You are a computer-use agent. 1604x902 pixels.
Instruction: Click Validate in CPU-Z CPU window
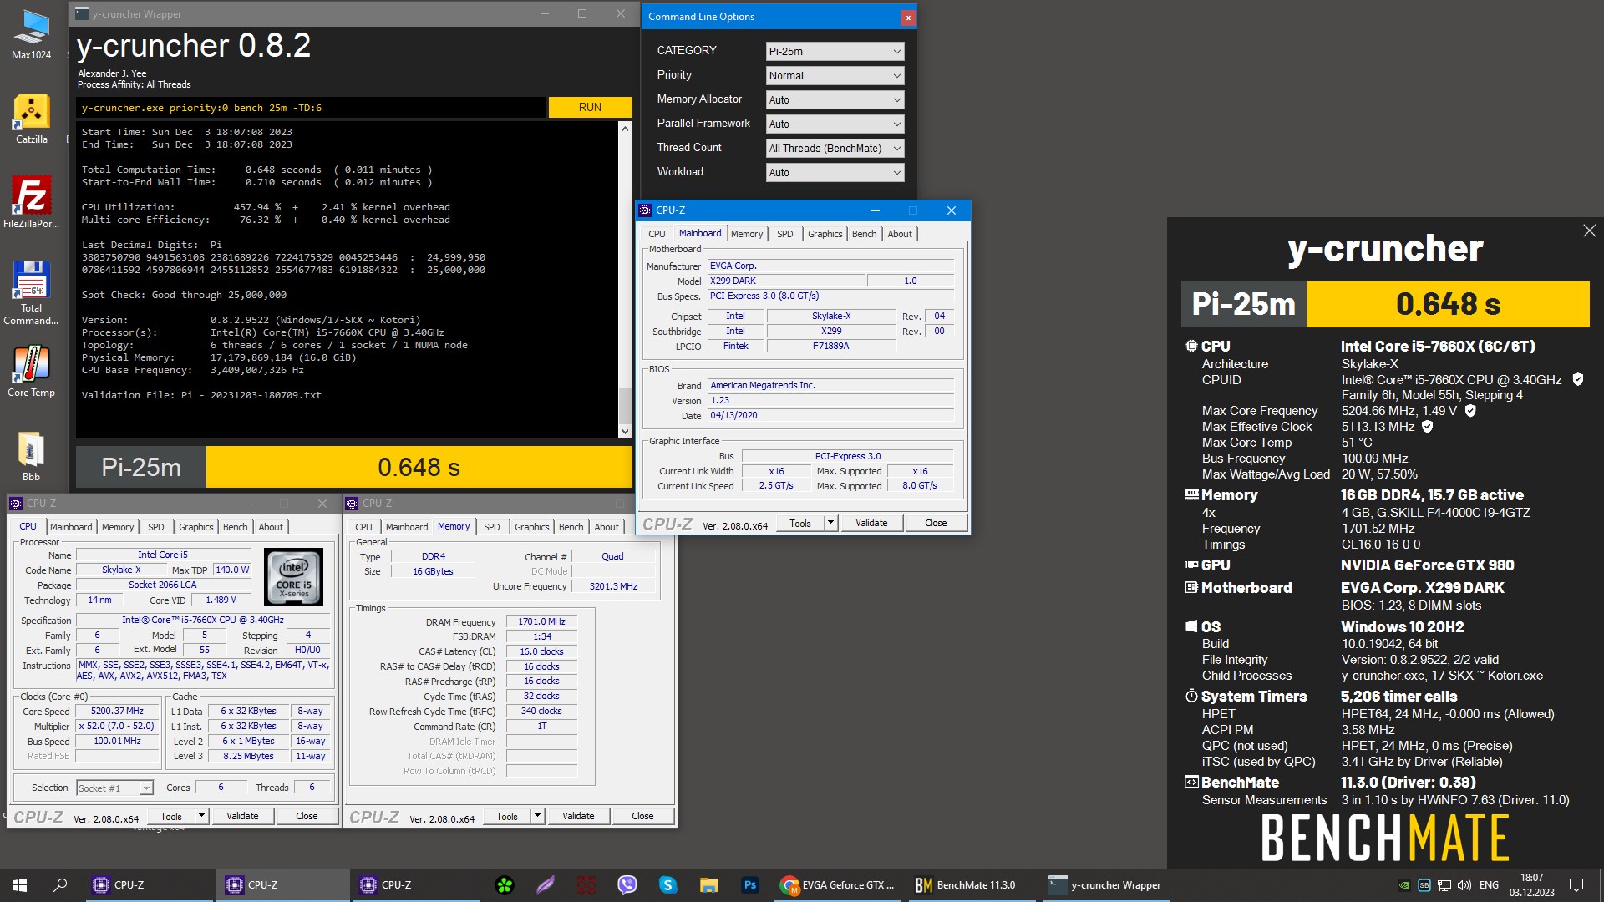click(x=242, y=816)
